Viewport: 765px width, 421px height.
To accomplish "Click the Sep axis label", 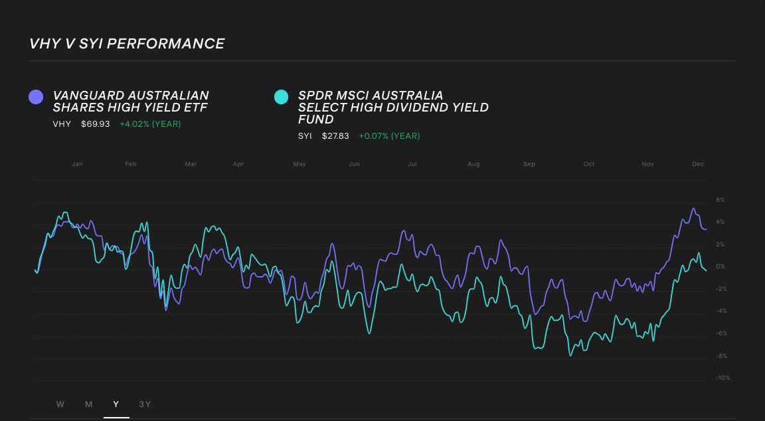I will (529, 163).
